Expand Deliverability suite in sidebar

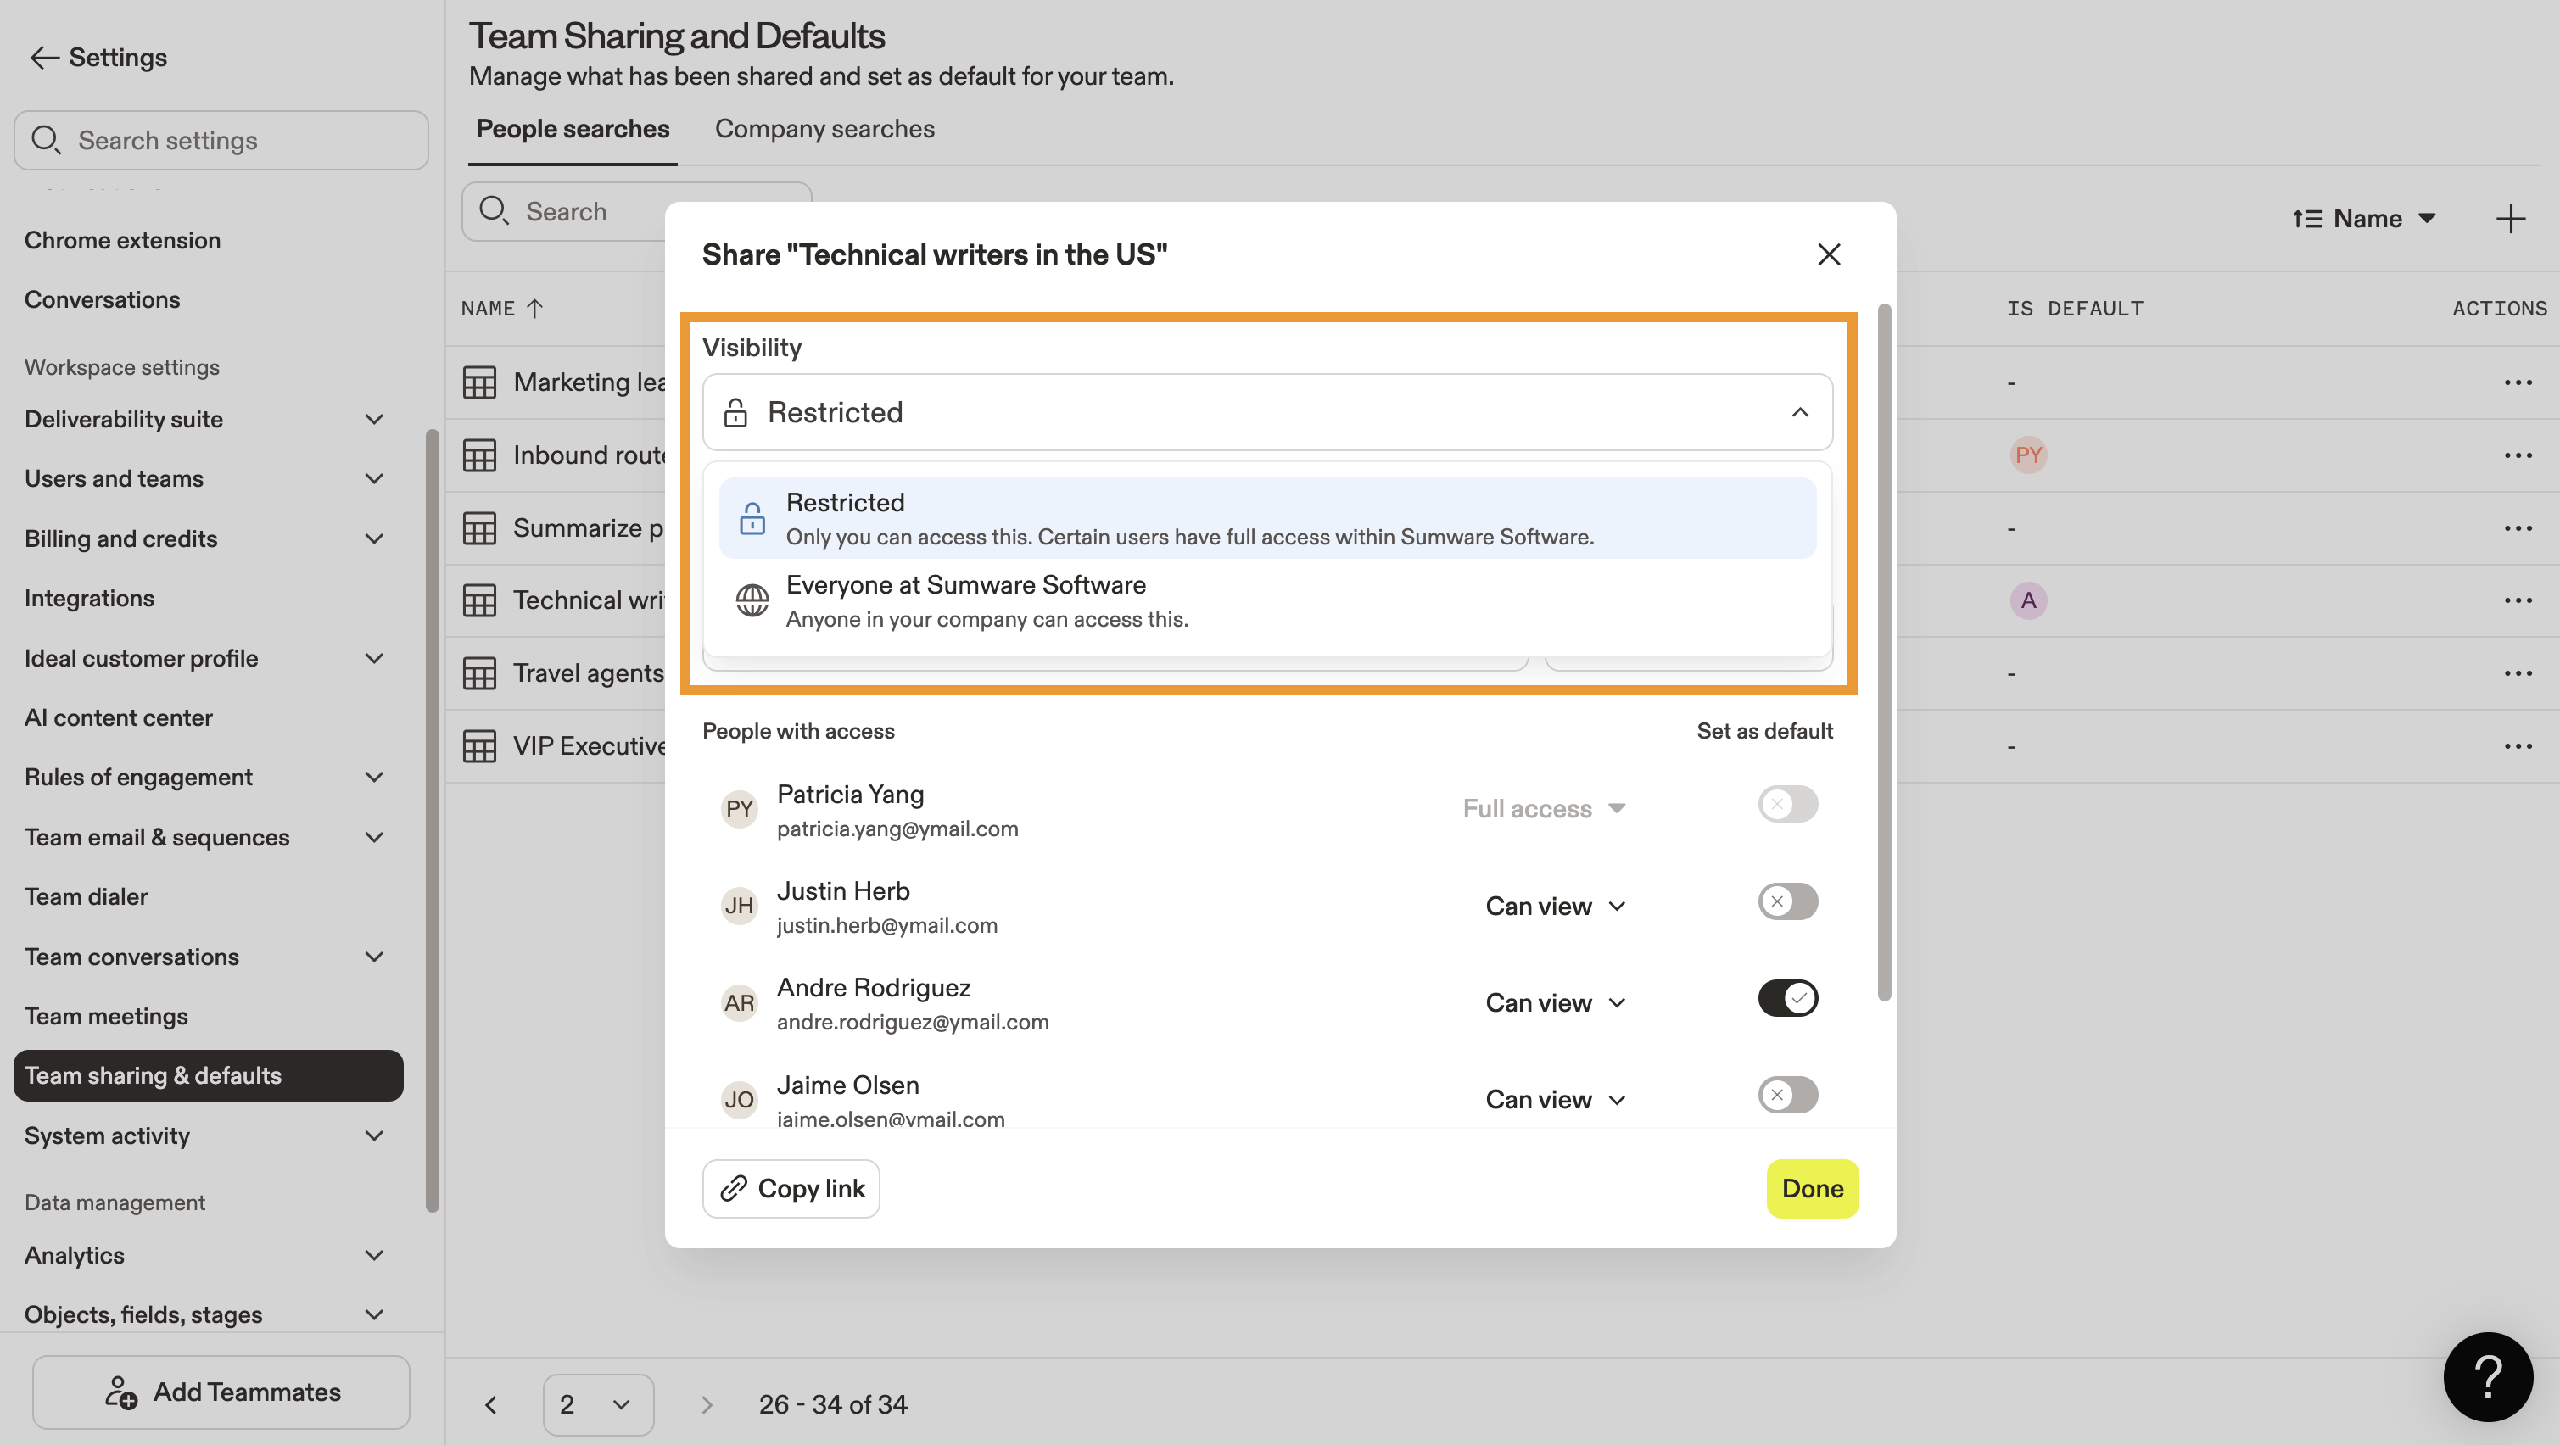pyautogui.click(x=374, y=420)
